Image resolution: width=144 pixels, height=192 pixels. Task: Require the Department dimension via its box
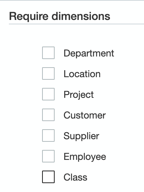coord(48,53)
